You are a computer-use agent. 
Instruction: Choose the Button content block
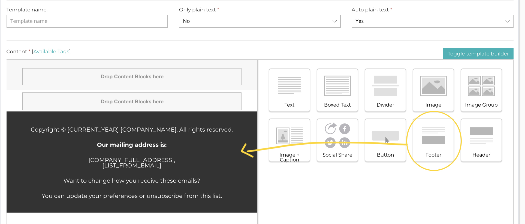point(385,140)
